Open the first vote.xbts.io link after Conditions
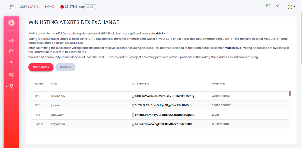302x148 pixels. [157, 33]
